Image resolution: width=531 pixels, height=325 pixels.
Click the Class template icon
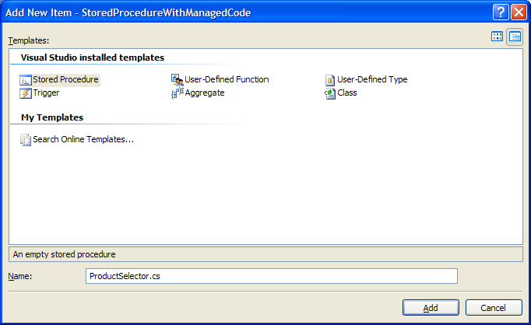tap(330, 93)
